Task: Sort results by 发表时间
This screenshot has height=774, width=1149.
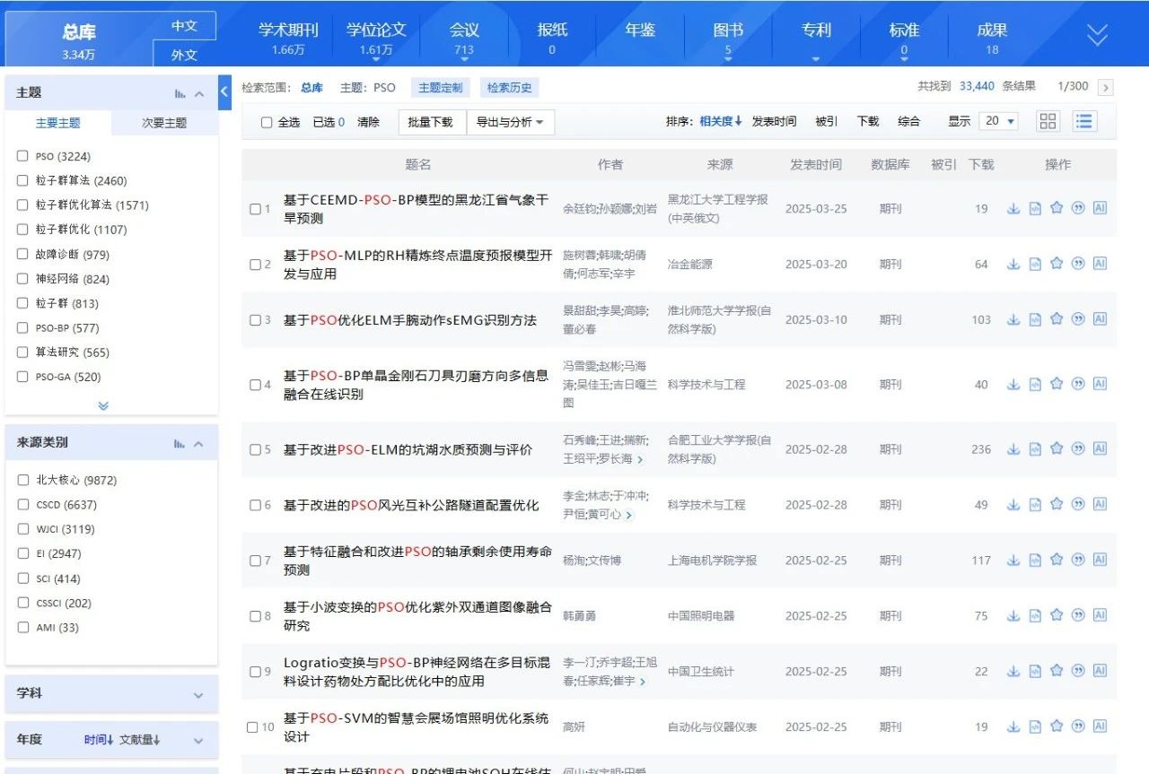Action: pyautogui.click(x=774, y=121)
